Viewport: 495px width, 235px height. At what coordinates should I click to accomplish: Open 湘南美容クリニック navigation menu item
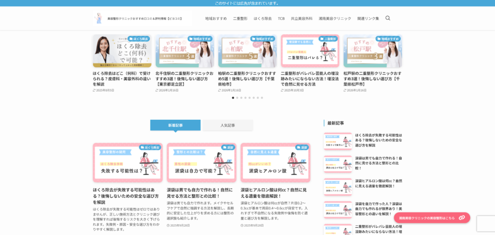335,18
